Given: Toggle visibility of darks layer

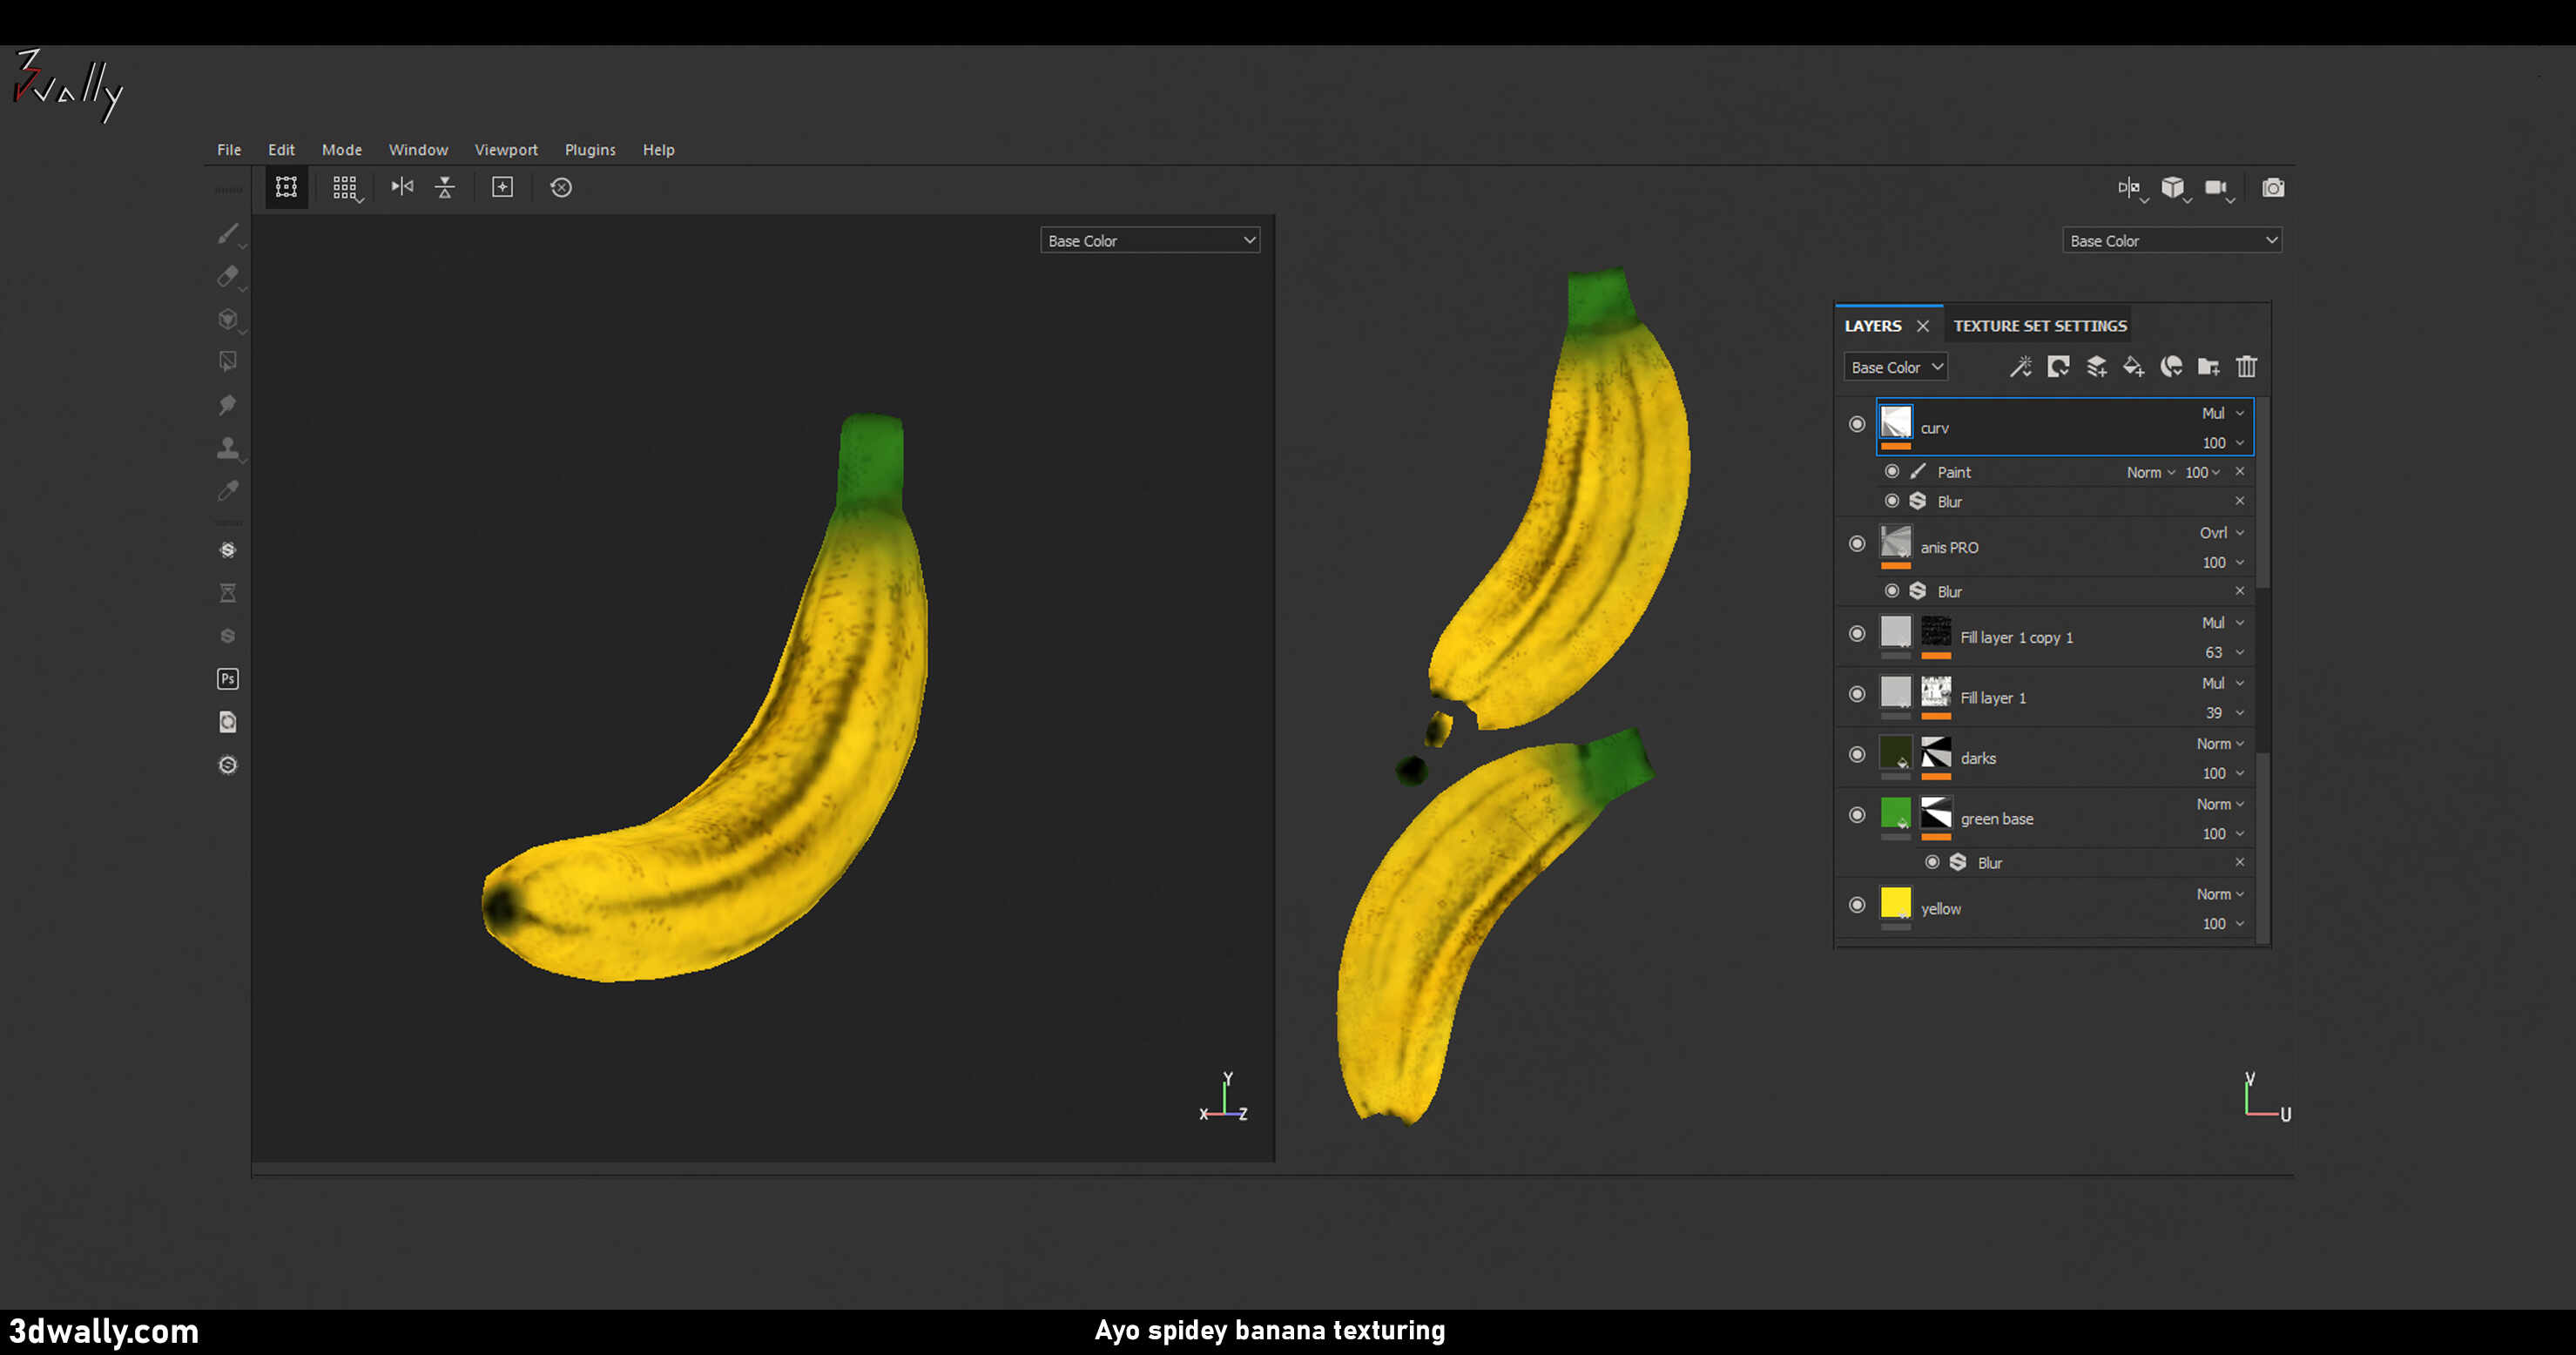Looking at the screenshot, I should pos(1857,755).
